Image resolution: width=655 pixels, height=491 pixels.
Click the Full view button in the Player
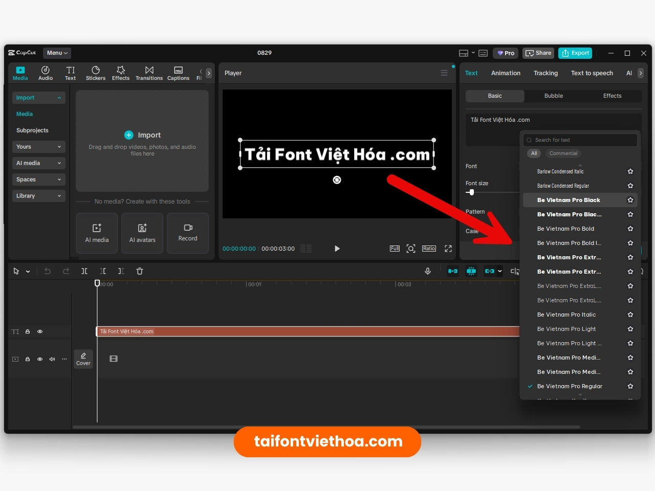395,249
